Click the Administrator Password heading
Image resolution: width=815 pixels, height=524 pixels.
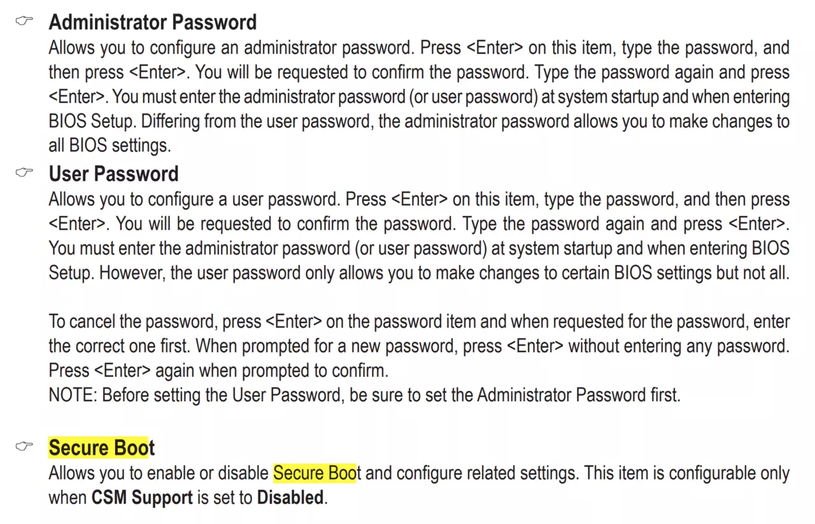(153, 22)
